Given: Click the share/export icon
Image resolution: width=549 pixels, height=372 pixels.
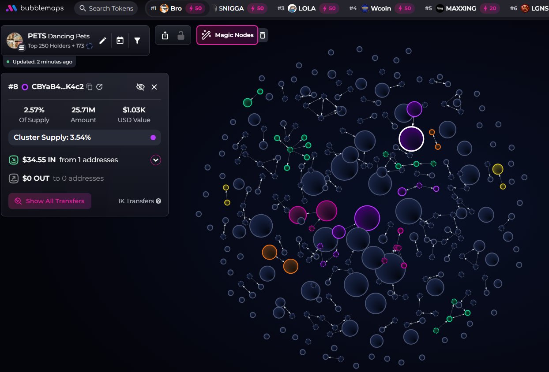Looking at the screenshot, I should (x=165, y=35).
